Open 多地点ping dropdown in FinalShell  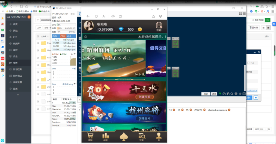coord(69,84)
